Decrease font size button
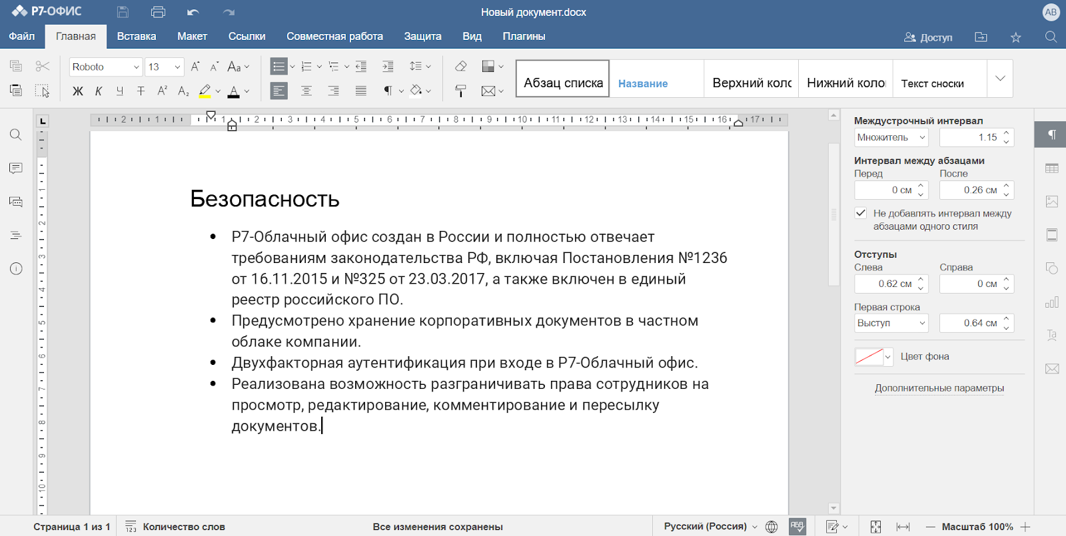Viewport: 1066px width, 536px height. click(215, 67)
